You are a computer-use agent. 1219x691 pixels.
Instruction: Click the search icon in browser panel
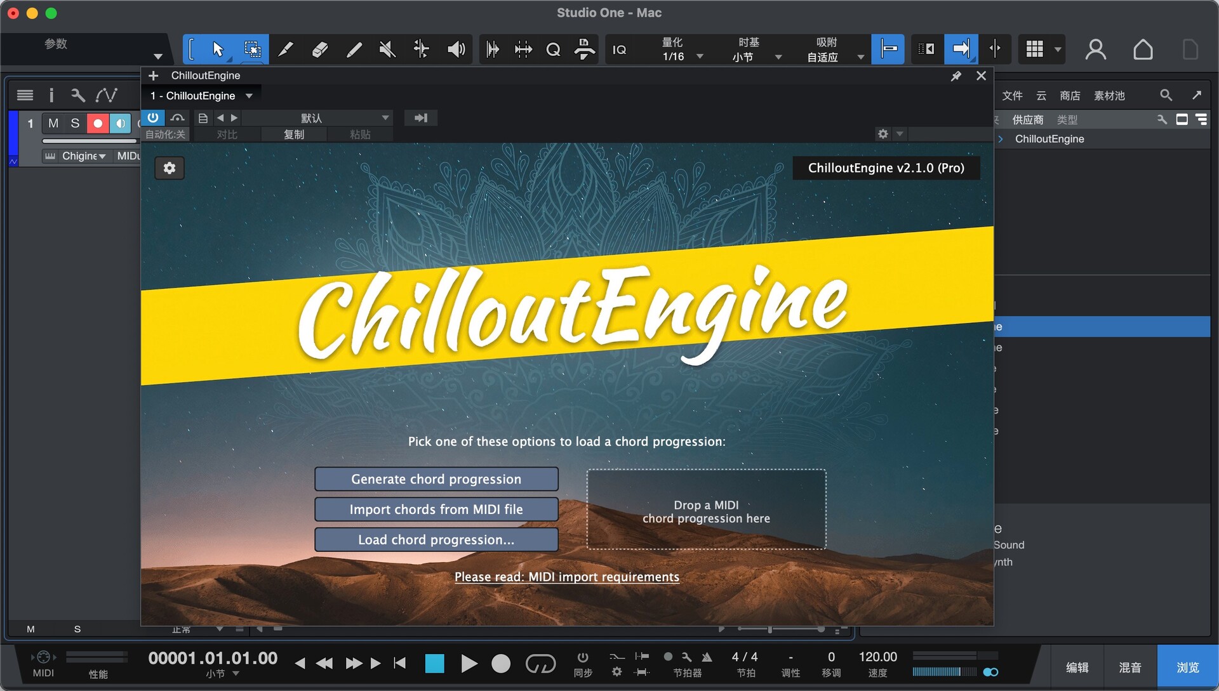coord(1166,95)
